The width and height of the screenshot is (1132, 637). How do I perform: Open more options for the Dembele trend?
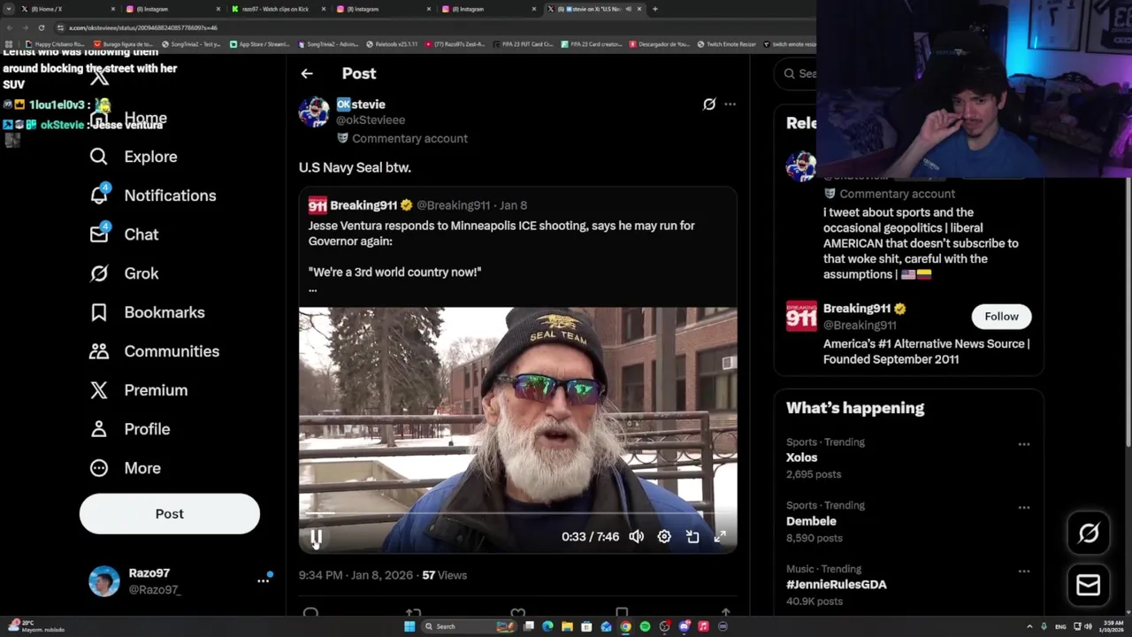tap(1024, 508)
